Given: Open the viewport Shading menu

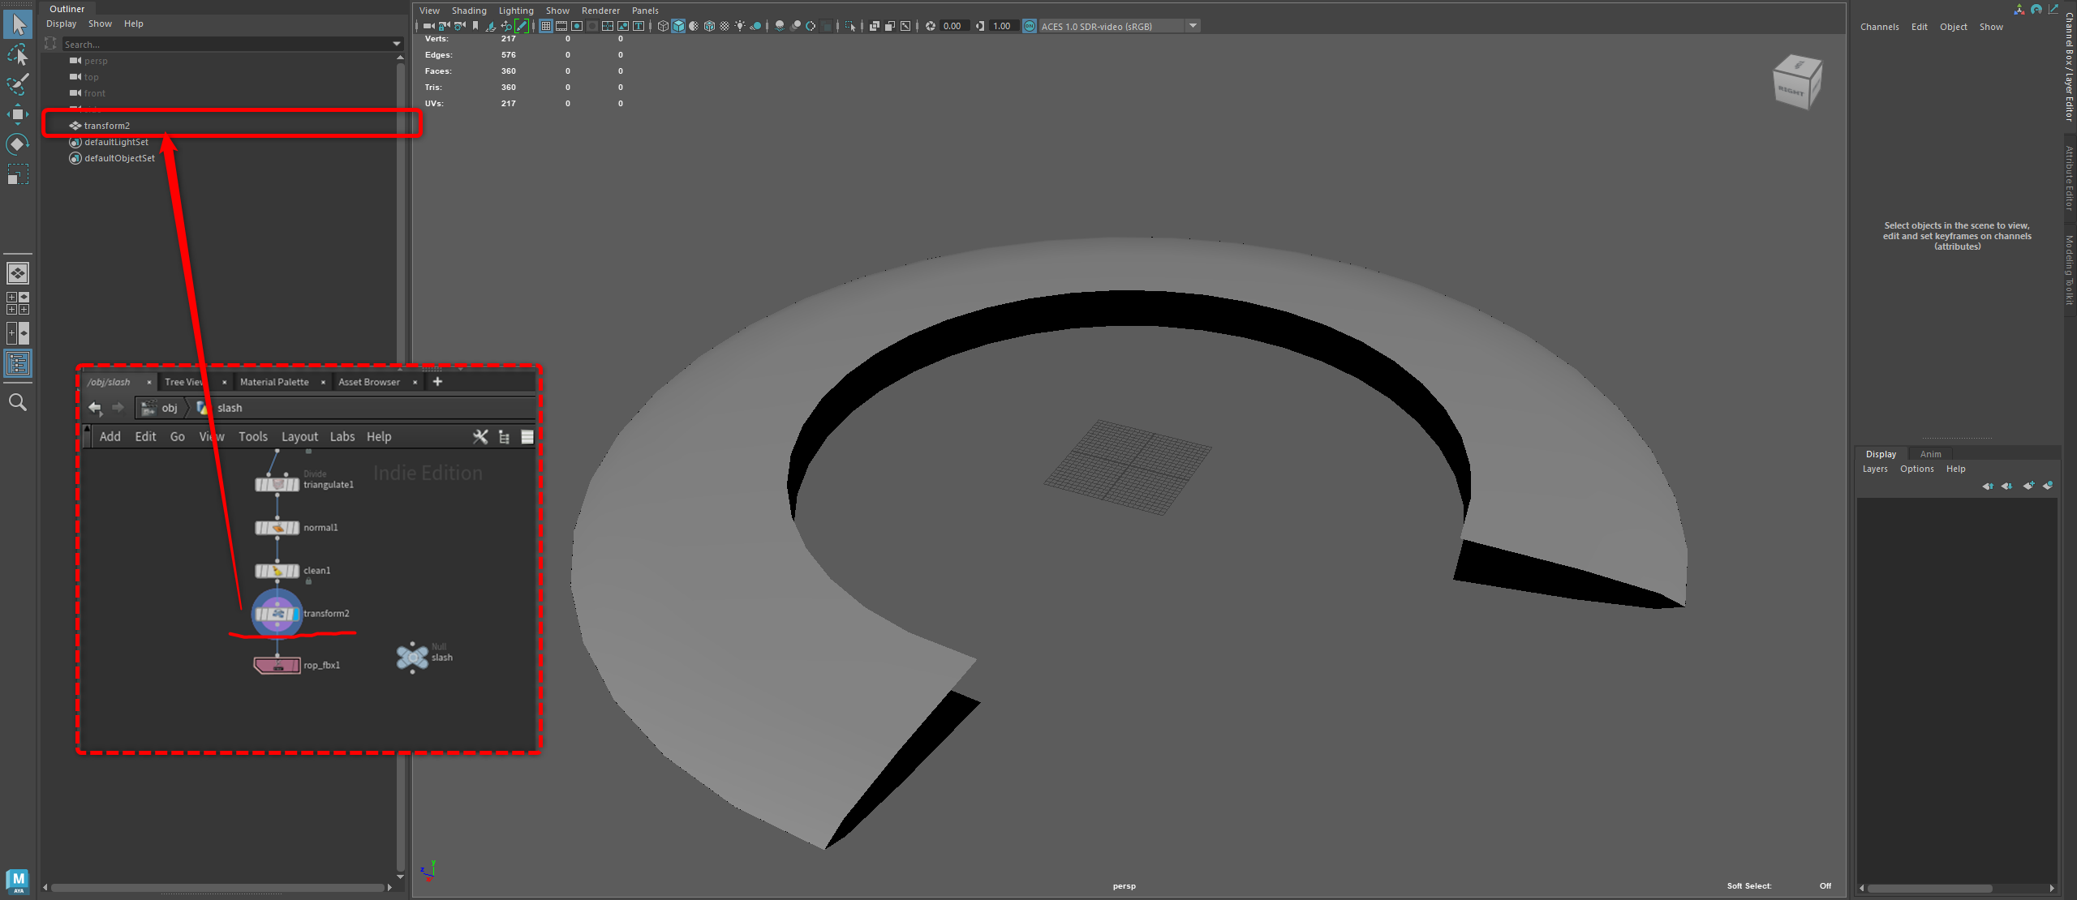Looking at the screenshot, I should pos(469,11).
